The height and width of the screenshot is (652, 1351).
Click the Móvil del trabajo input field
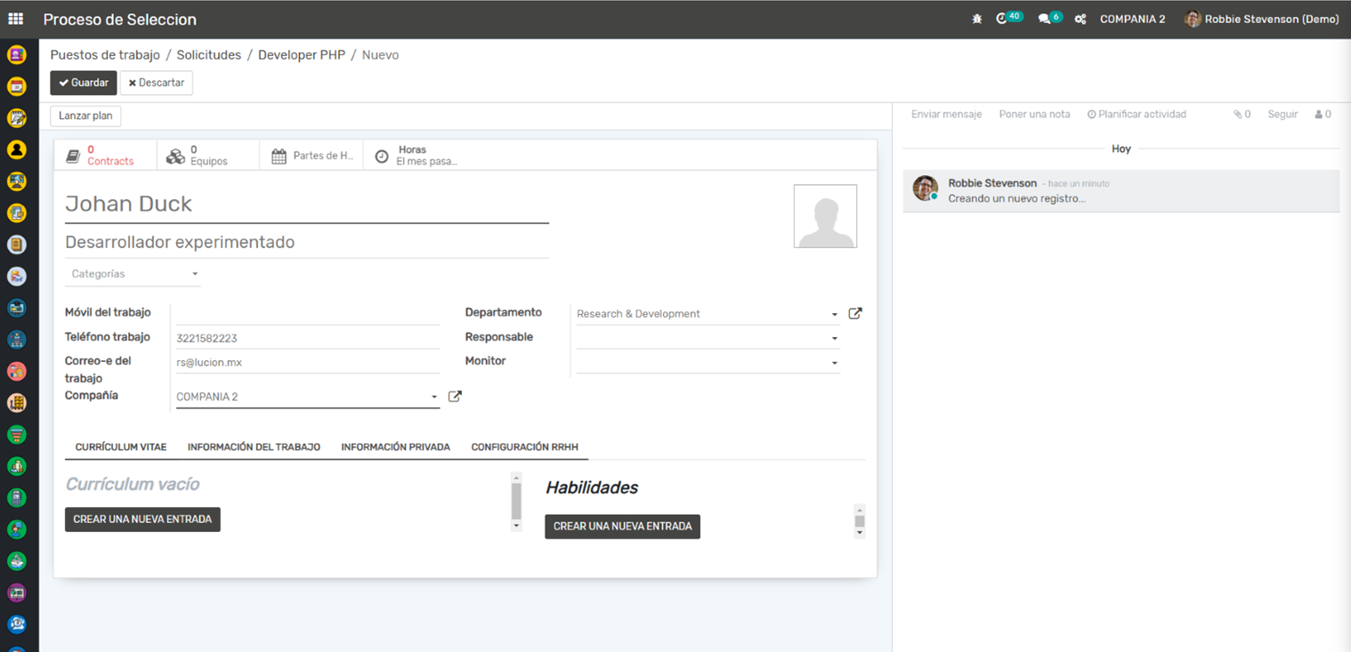tap(307, 313)
